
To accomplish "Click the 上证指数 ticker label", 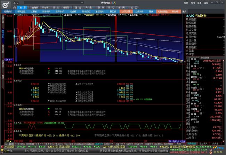I will (9, 147).
